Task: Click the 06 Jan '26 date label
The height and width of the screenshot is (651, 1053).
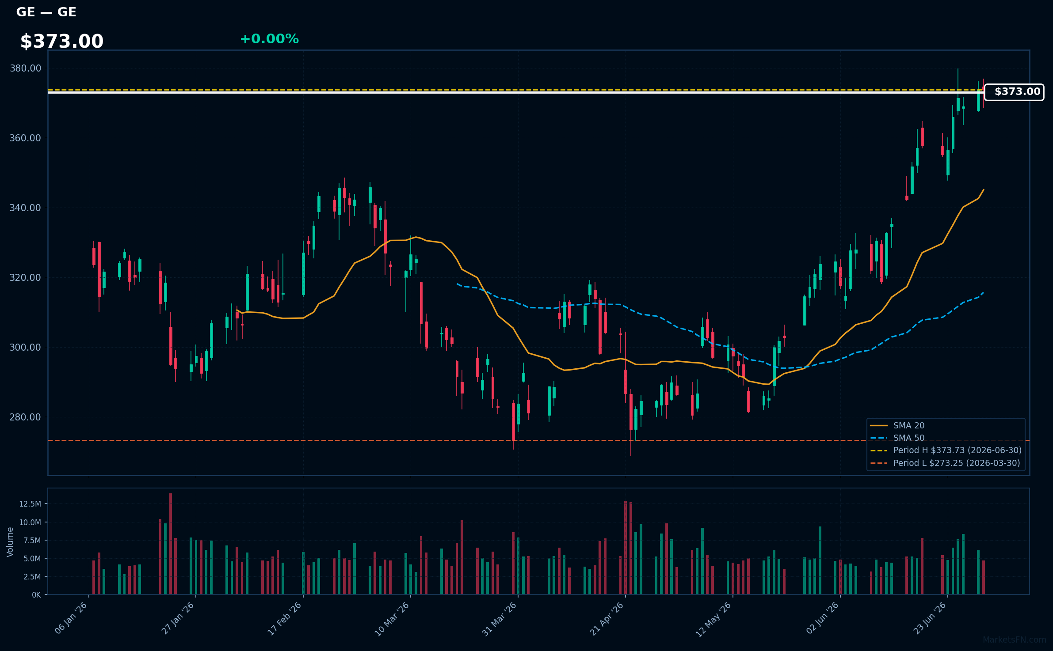Action: point(71,618)
